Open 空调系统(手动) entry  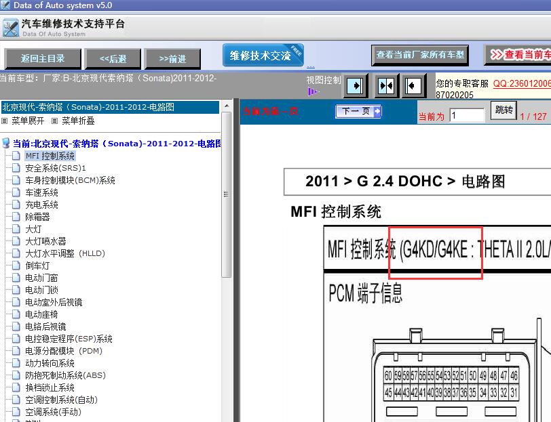tap(53, 412)
